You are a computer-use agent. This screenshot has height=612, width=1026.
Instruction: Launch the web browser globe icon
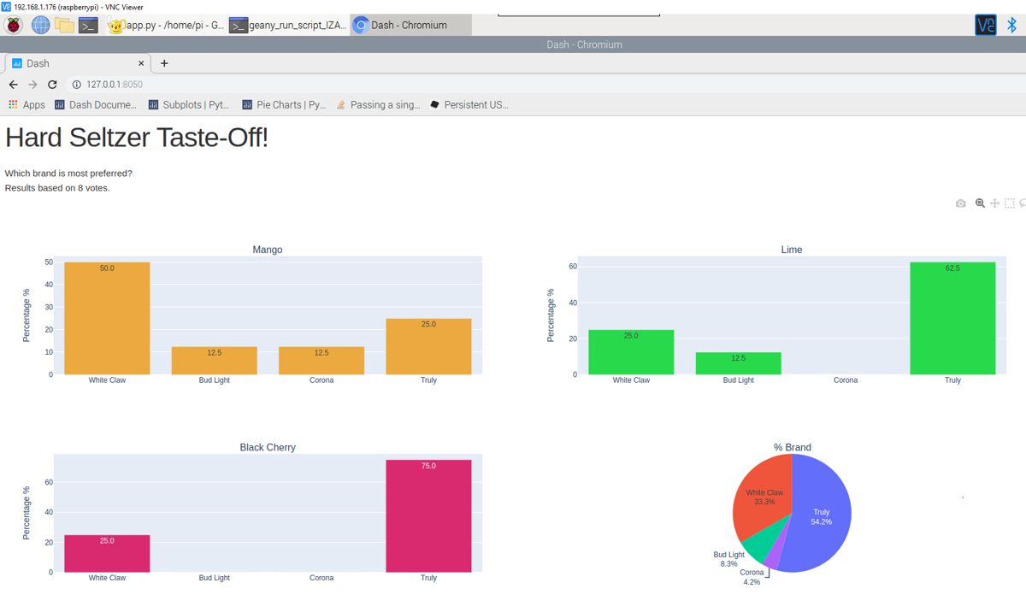(x=40, y=25)
